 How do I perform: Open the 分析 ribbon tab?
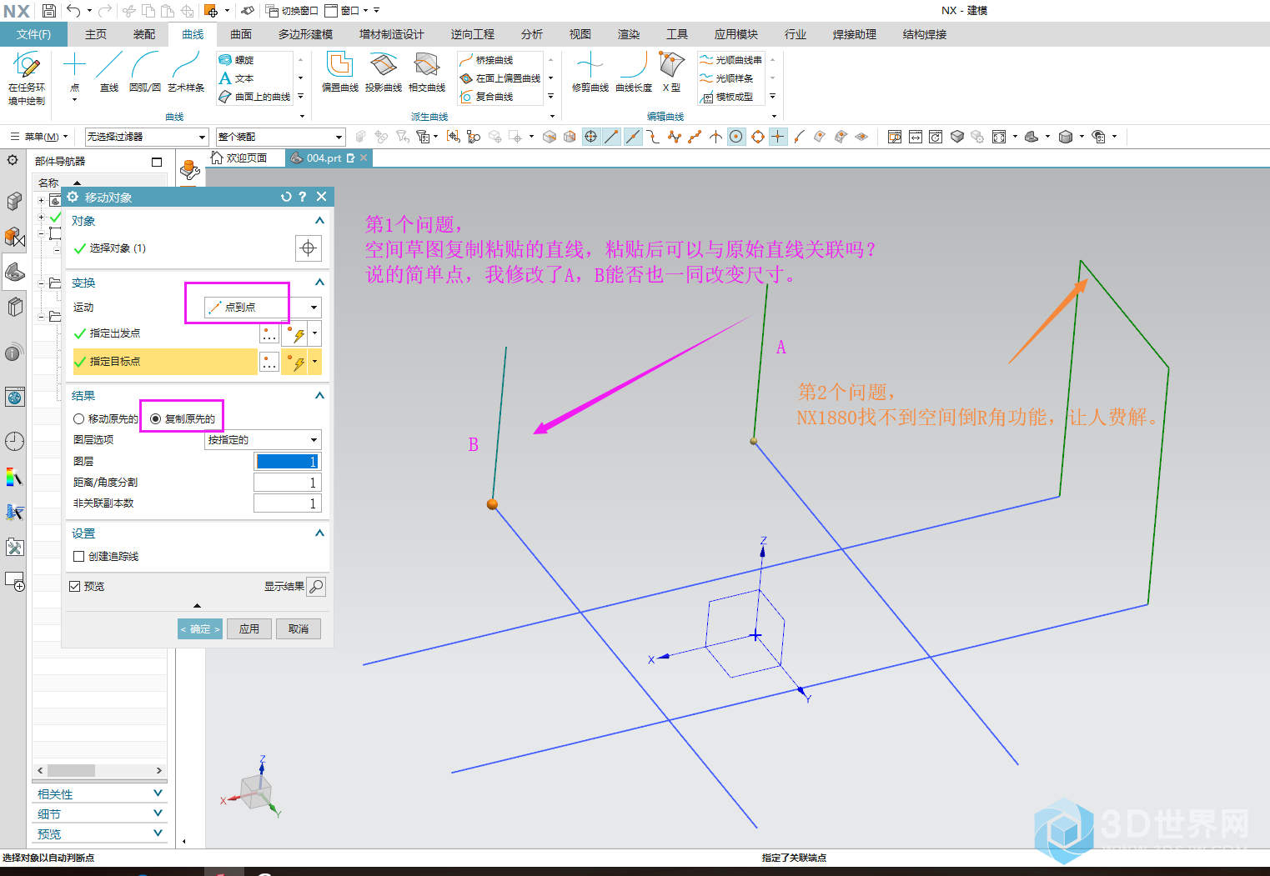click(x=531, y=34)
